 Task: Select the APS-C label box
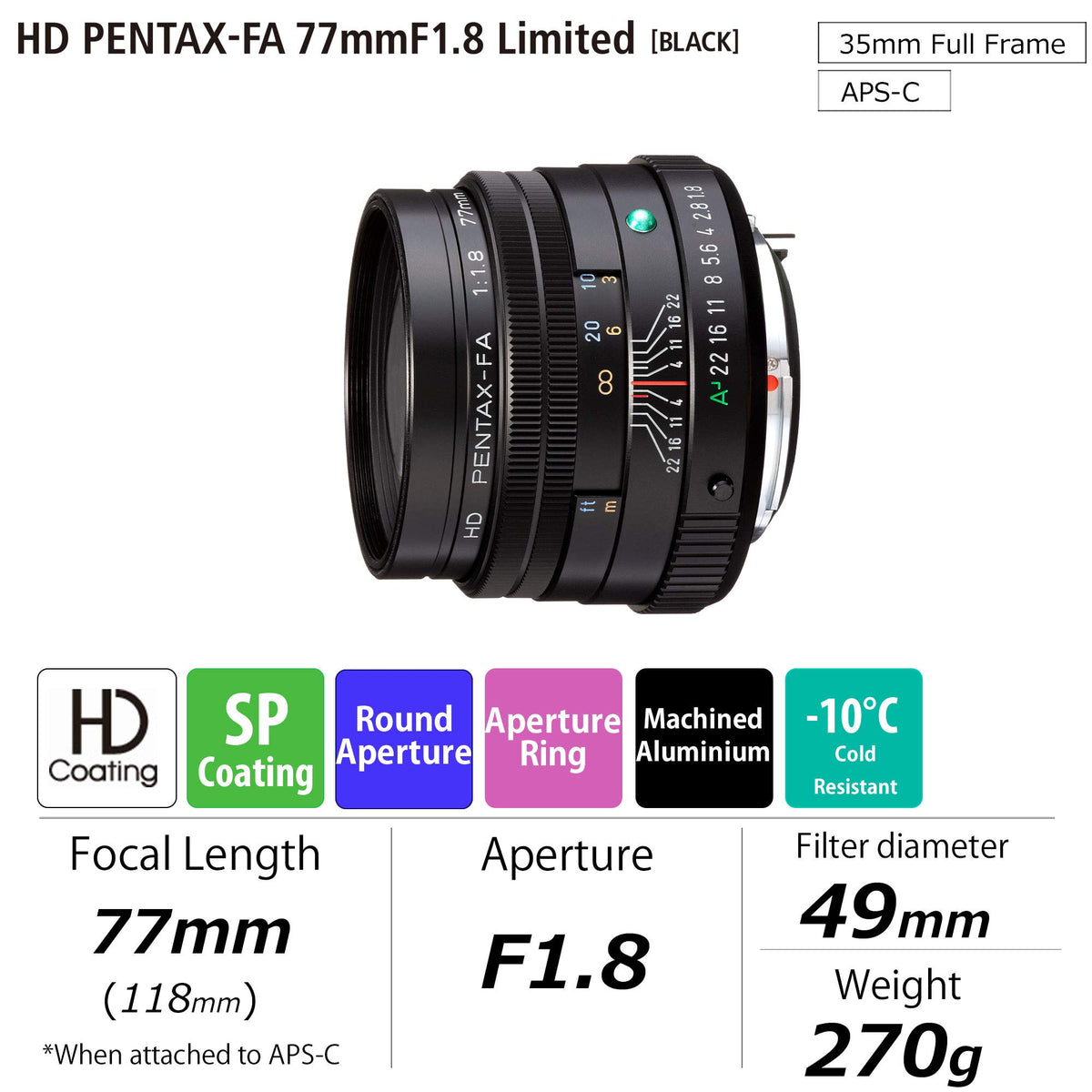click(884, 91)
